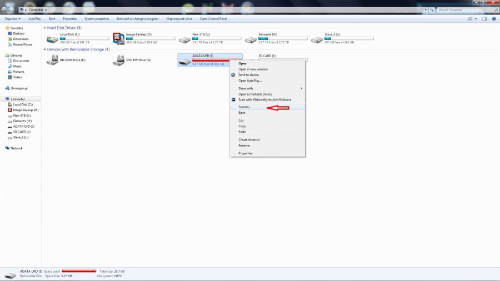This screenshot has width=500, height=281.
Task: Click the Homegroup icon in sidebar
Action: coord(7,88)
